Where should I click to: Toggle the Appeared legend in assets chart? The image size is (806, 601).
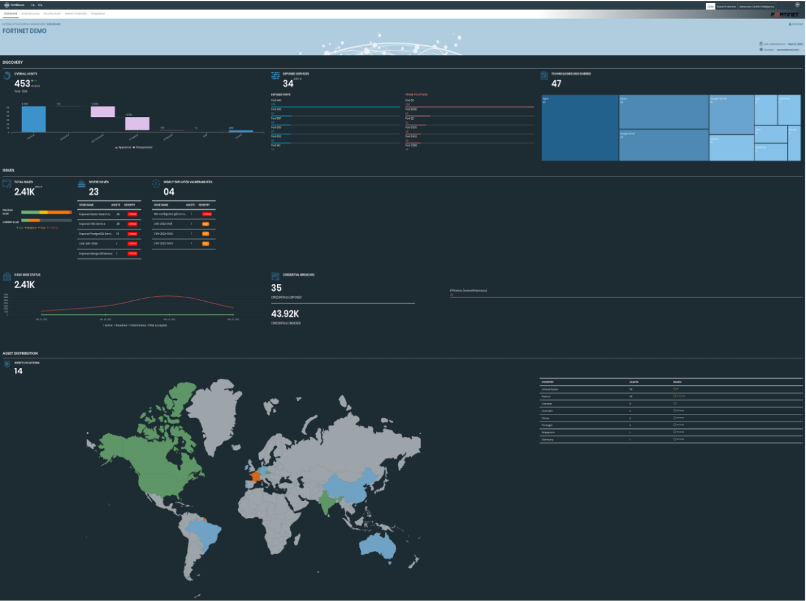tap(123, 147)
